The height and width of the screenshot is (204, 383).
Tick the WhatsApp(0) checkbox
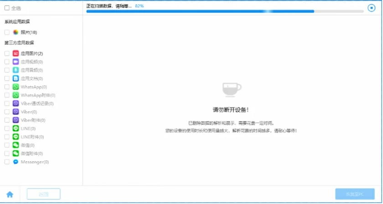pyautogui.click(x=7, y=87)
